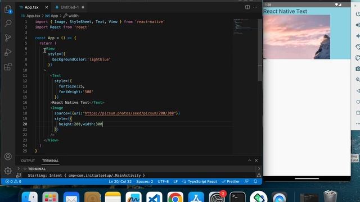Click the terminal warning triangle icon
The image size is (360, 202).
259,176
